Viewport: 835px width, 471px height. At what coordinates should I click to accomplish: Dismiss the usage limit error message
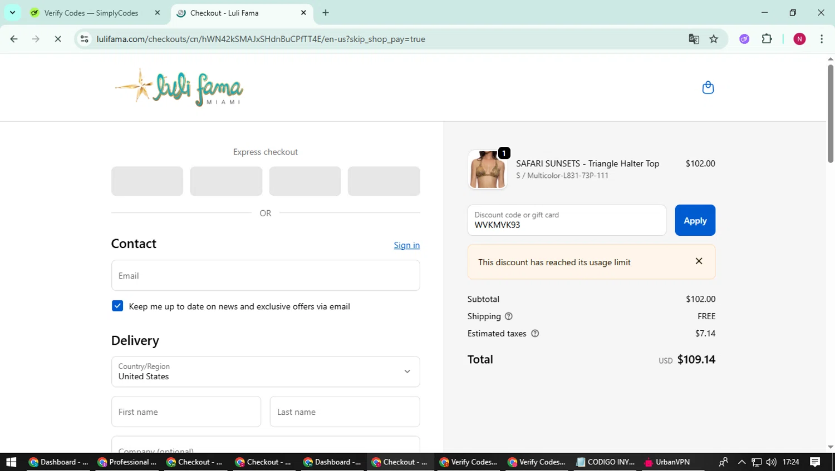click(x=699, y=261)
